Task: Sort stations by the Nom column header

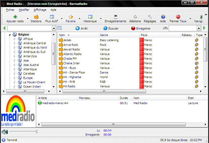Action: [78, 35]
